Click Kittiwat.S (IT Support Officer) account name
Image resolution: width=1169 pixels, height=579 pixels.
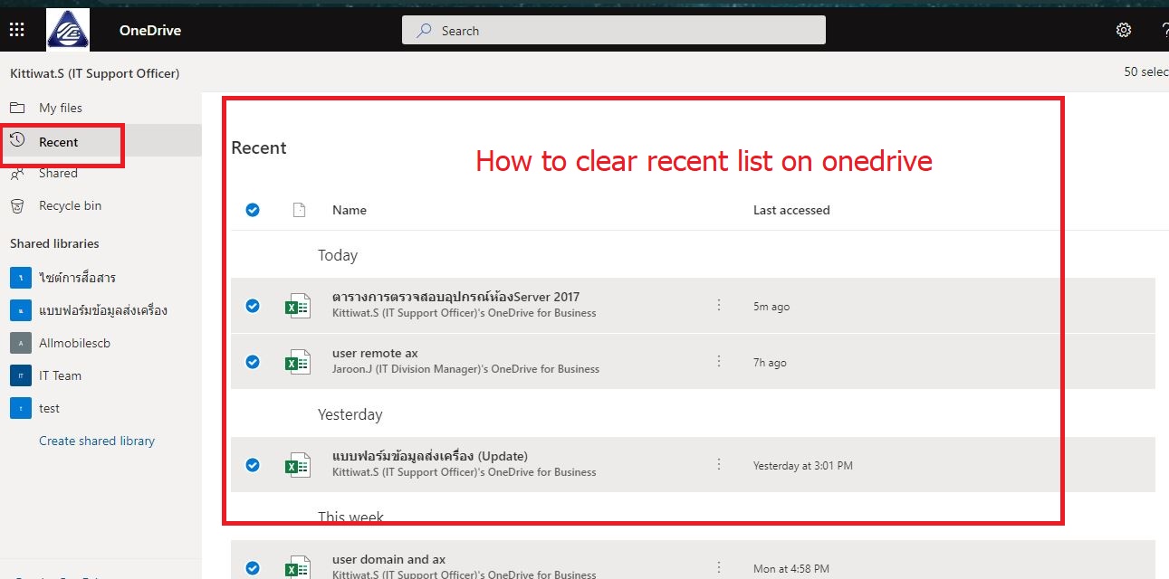pos(94,72)
